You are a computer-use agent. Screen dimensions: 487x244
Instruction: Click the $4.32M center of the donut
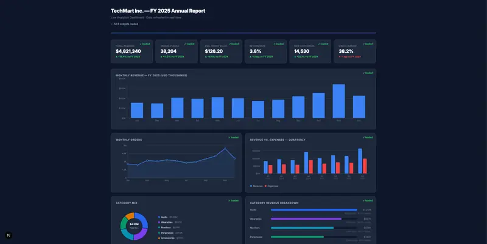pyautogui.click(x=134, y=224)
